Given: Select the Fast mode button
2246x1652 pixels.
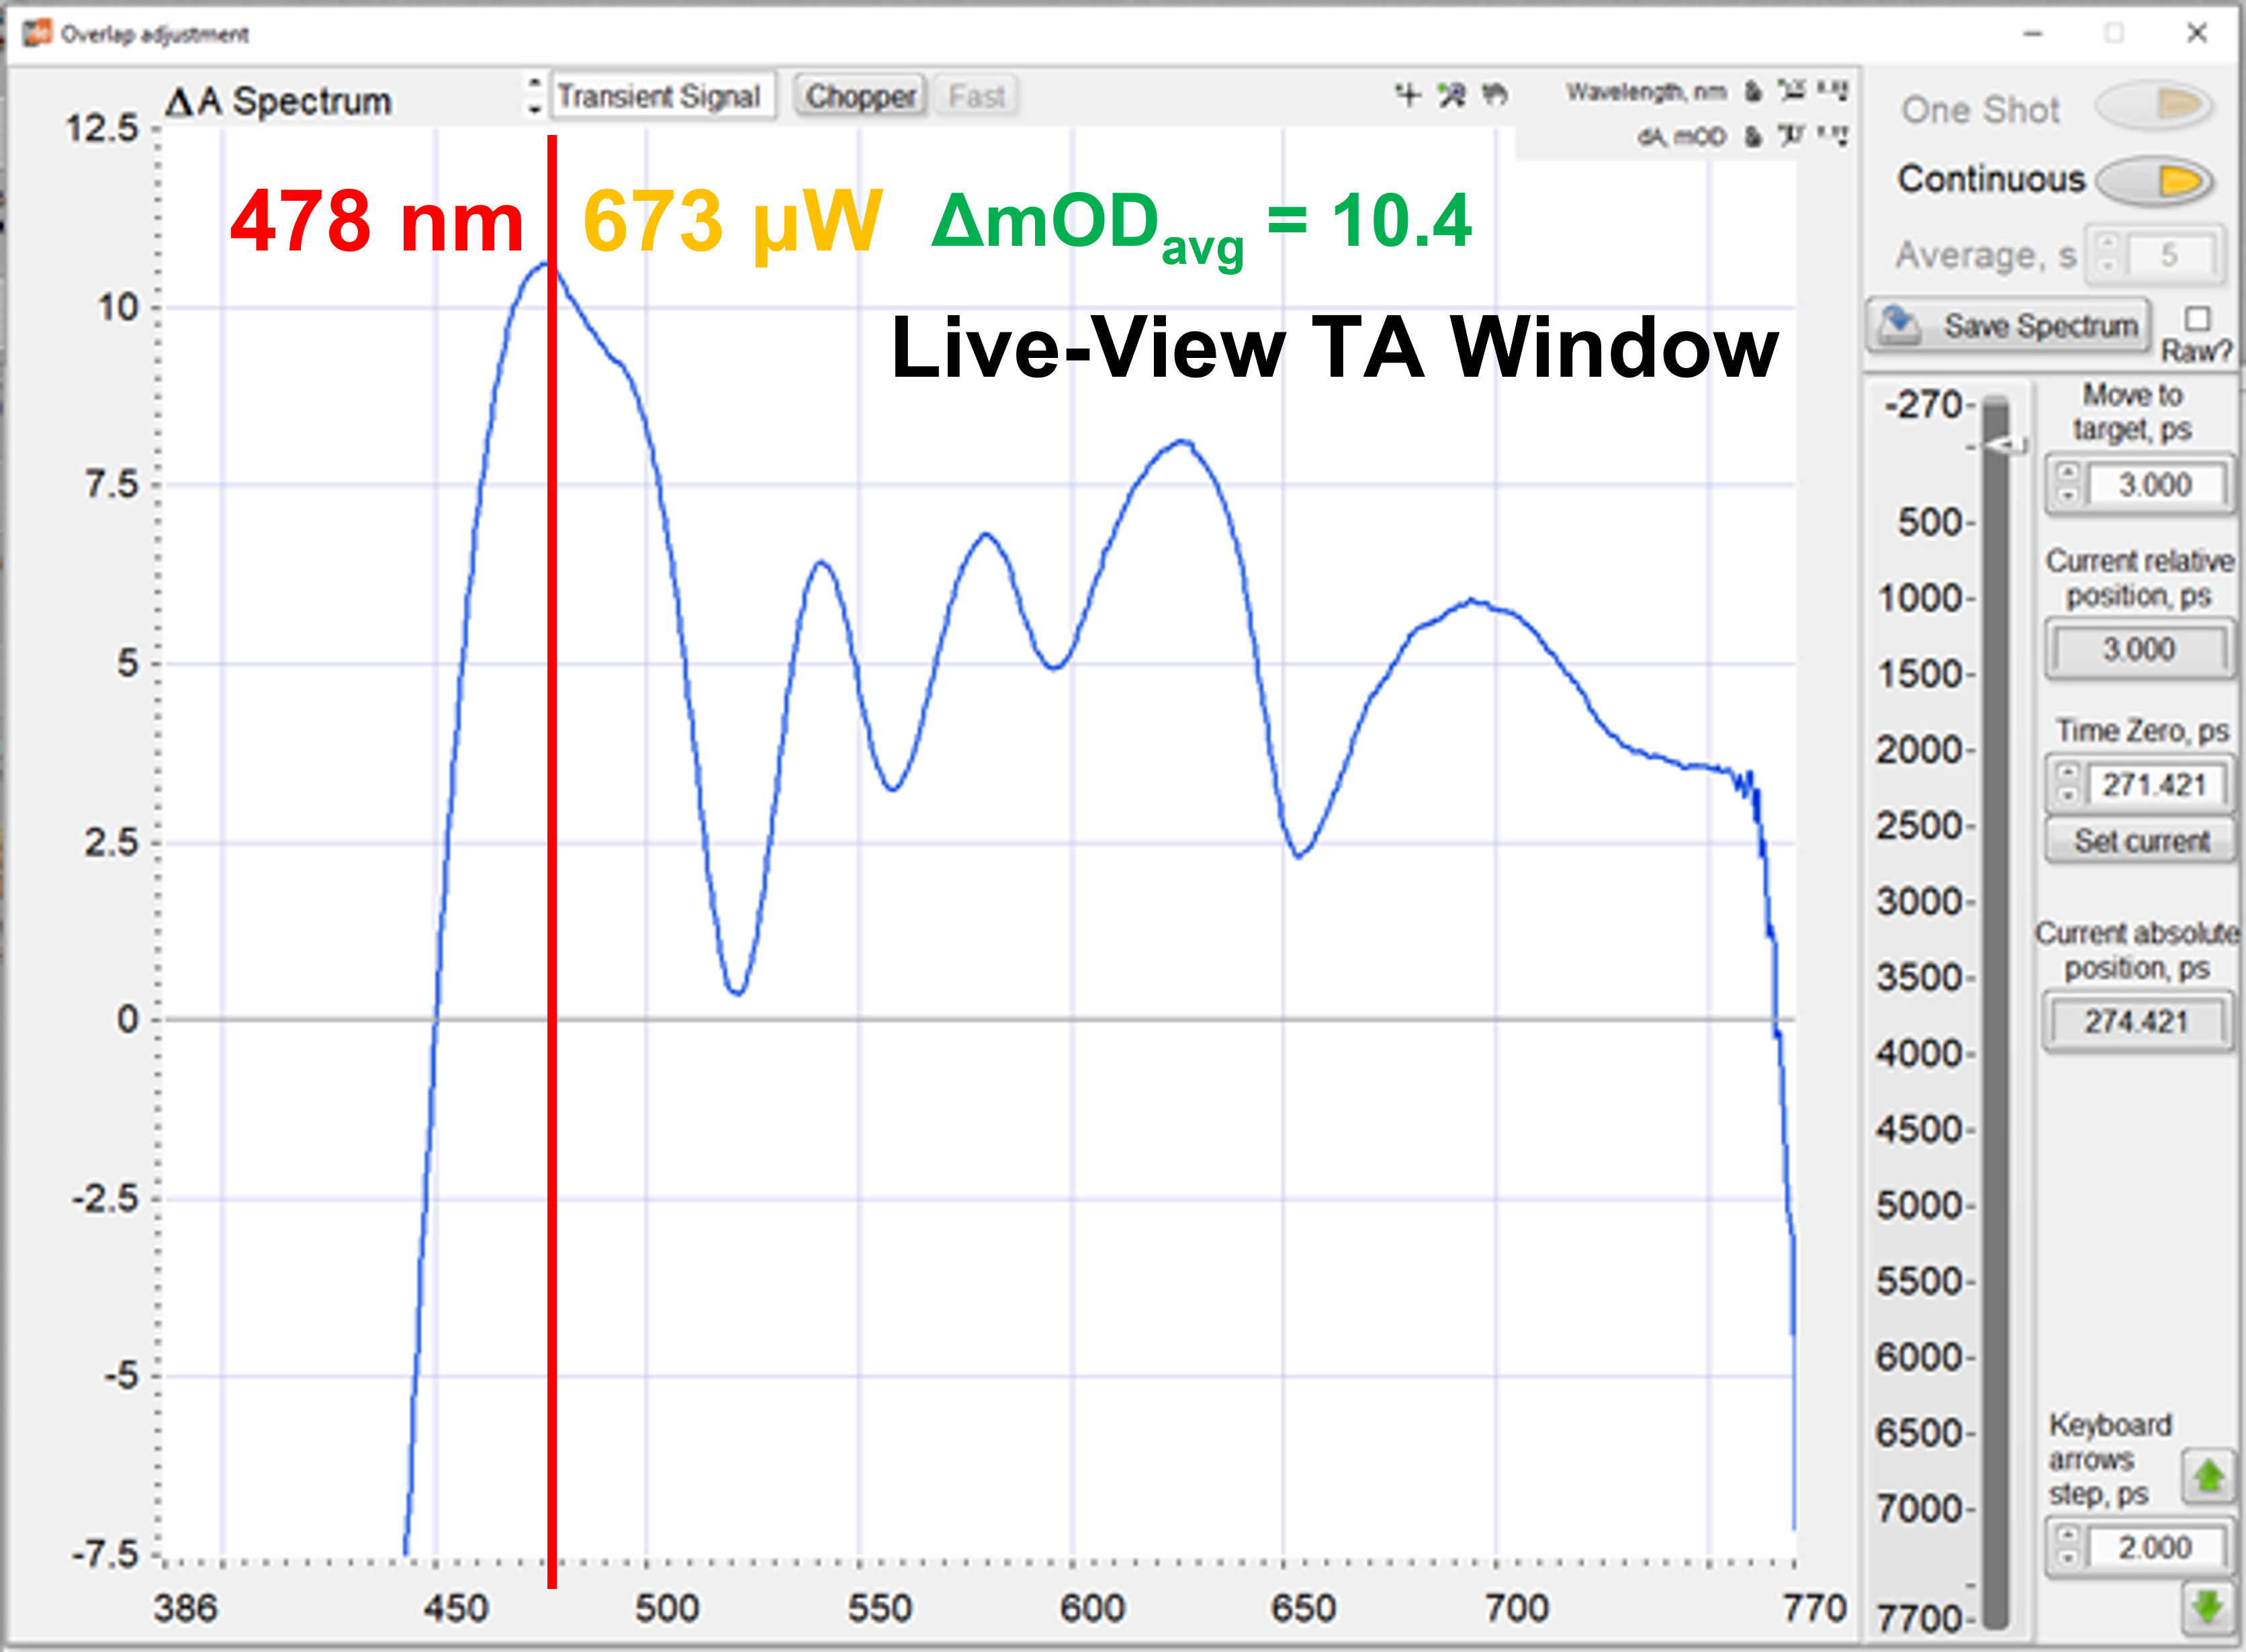Looking at the screenshot, I should click(x=976, y=96).
